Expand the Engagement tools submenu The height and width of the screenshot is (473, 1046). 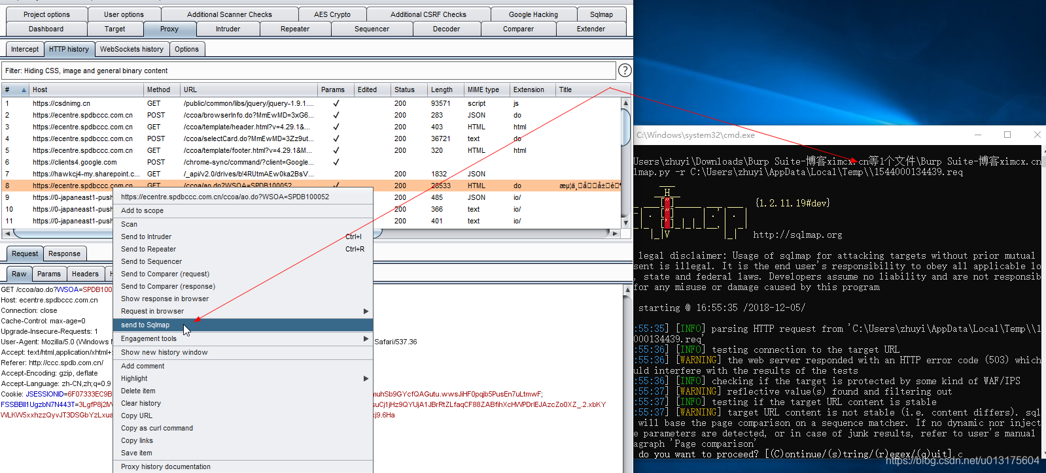point(366,338)
